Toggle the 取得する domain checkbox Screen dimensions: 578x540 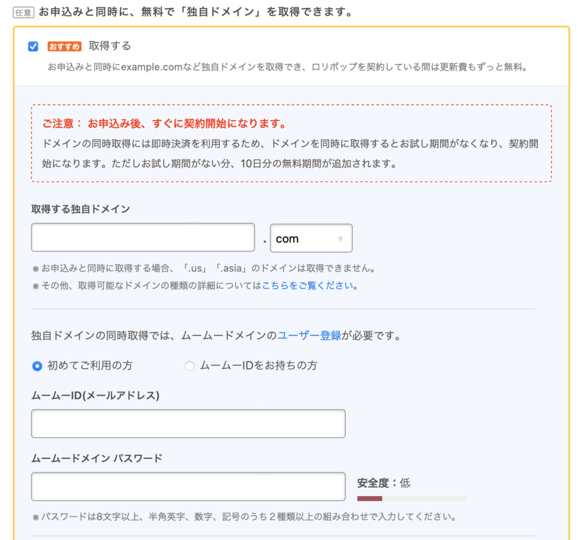coord(33,46)
